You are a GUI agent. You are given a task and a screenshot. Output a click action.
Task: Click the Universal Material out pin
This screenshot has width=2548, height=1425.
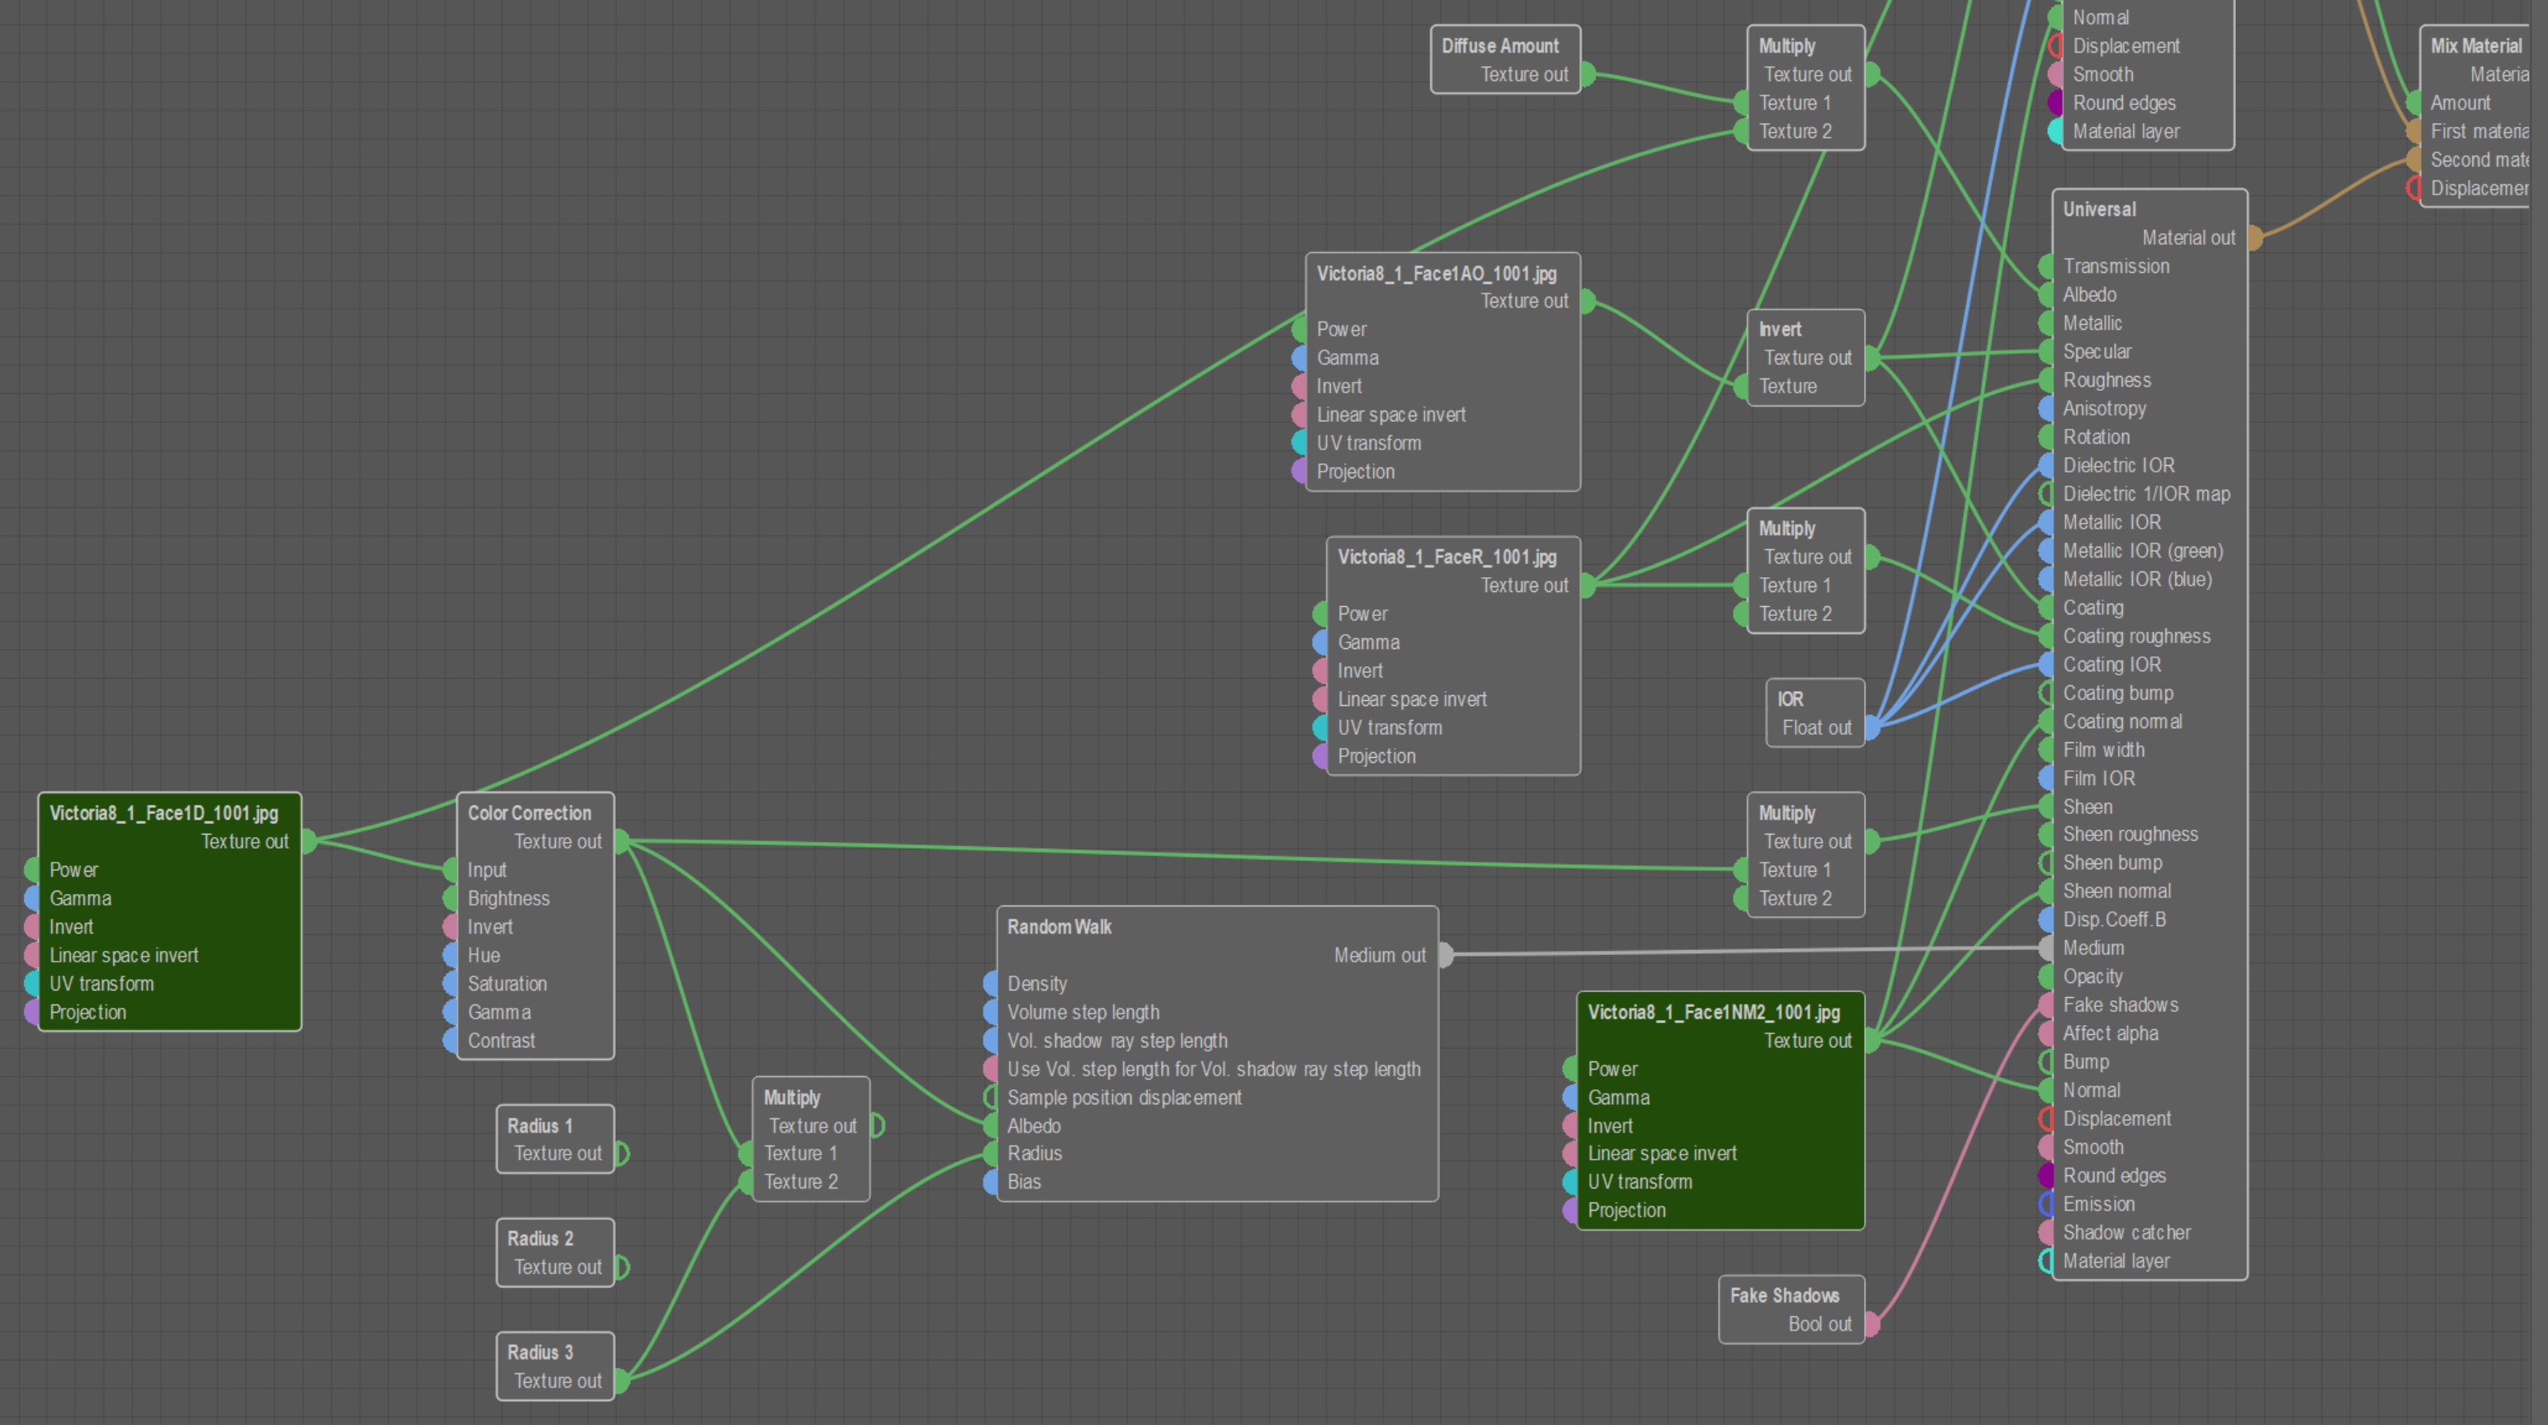2254,237
